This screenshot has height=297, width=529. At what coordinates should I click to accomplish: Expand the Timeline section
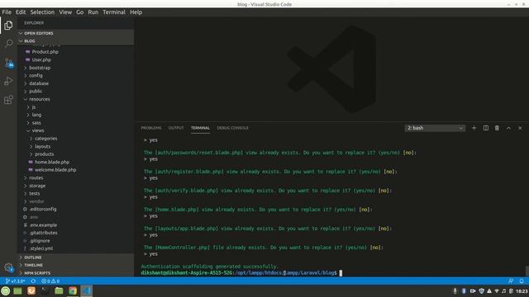75,265
